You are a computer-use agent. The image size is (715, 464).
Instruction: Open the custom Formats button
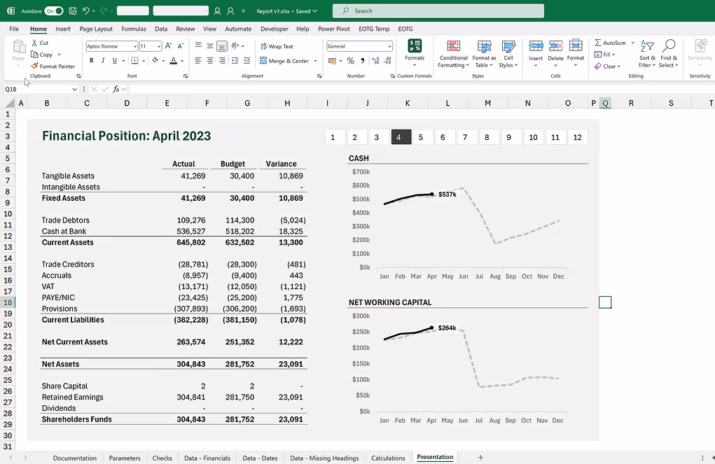click(x=415, y=53)
